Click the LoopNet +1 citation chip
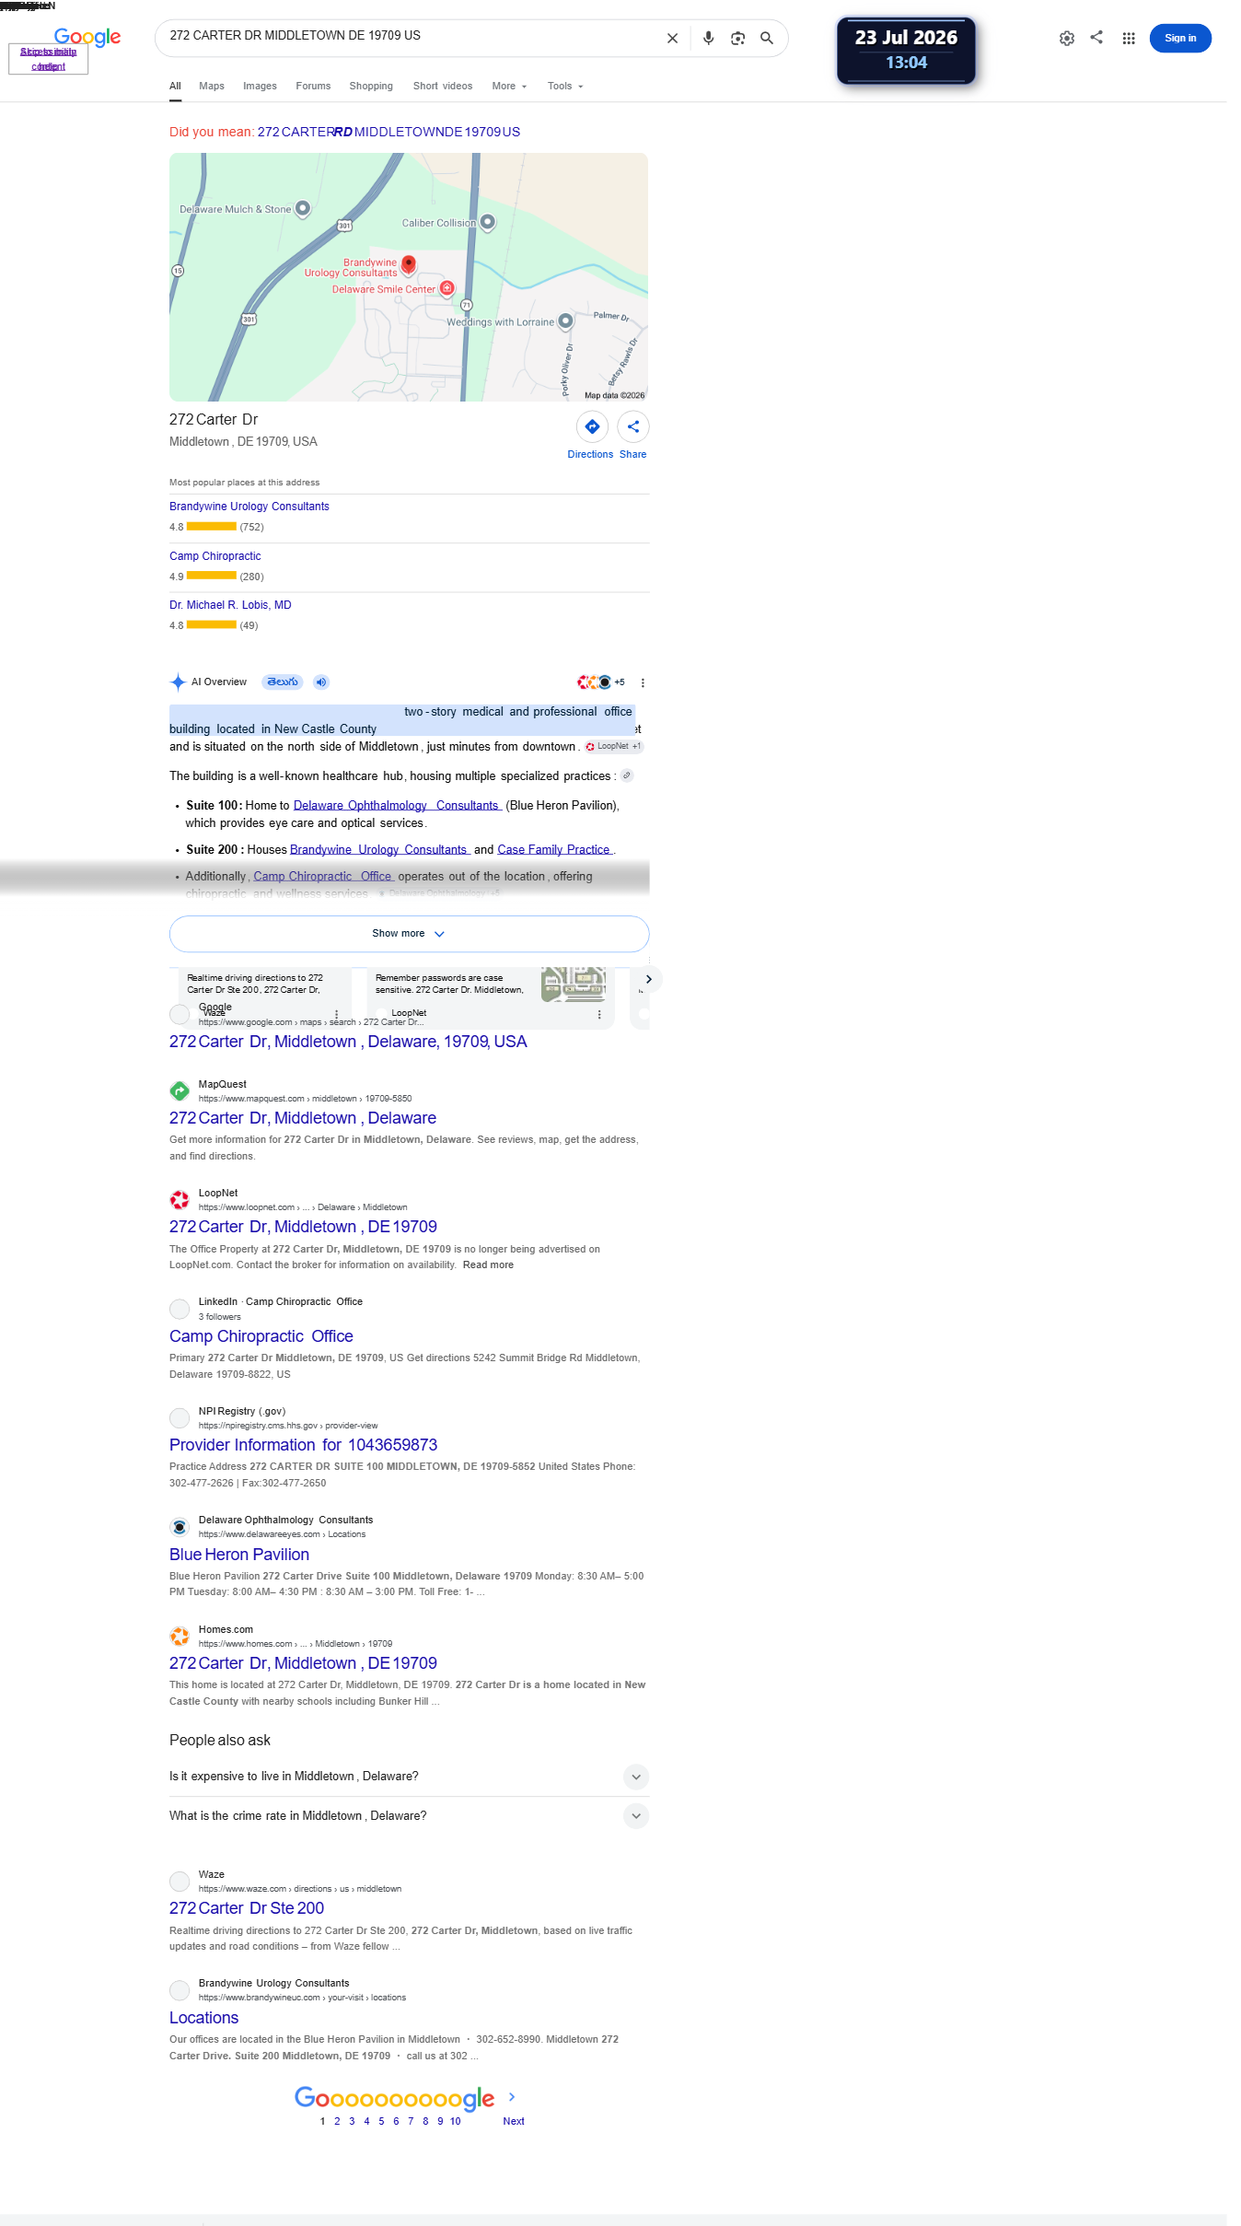 coord(614,746)
